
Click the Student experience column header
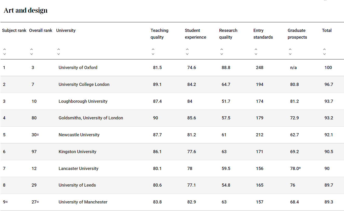[x=196, y=34]
